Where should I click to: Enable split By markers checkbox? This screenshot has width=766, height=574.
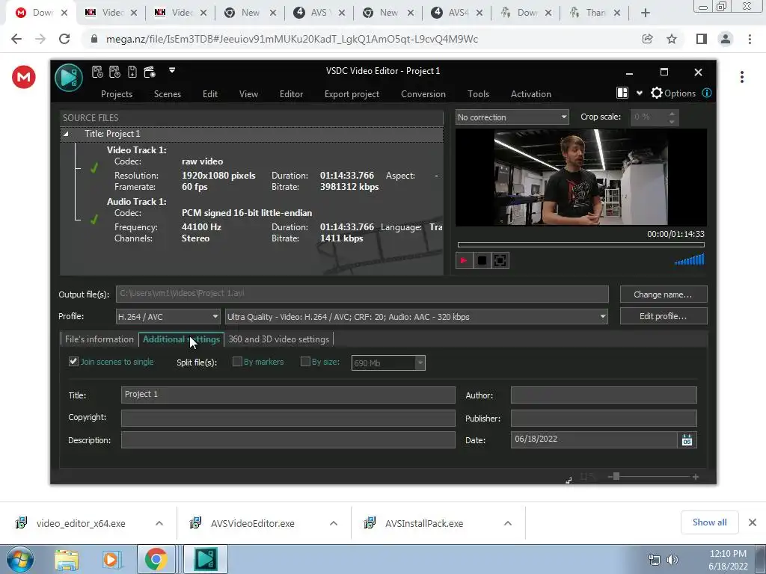click(x=237, y=362)
